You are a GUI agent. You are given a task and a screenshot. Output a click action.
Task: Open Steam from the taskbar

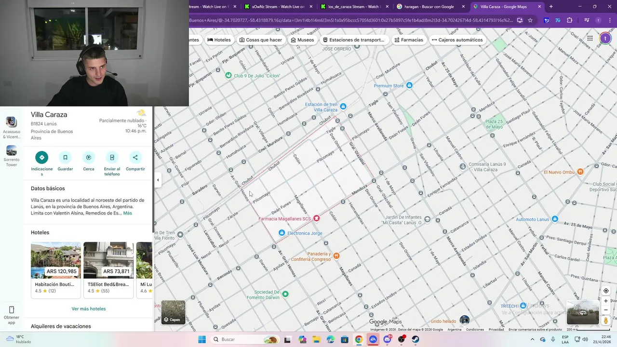(x=416, y=339)
